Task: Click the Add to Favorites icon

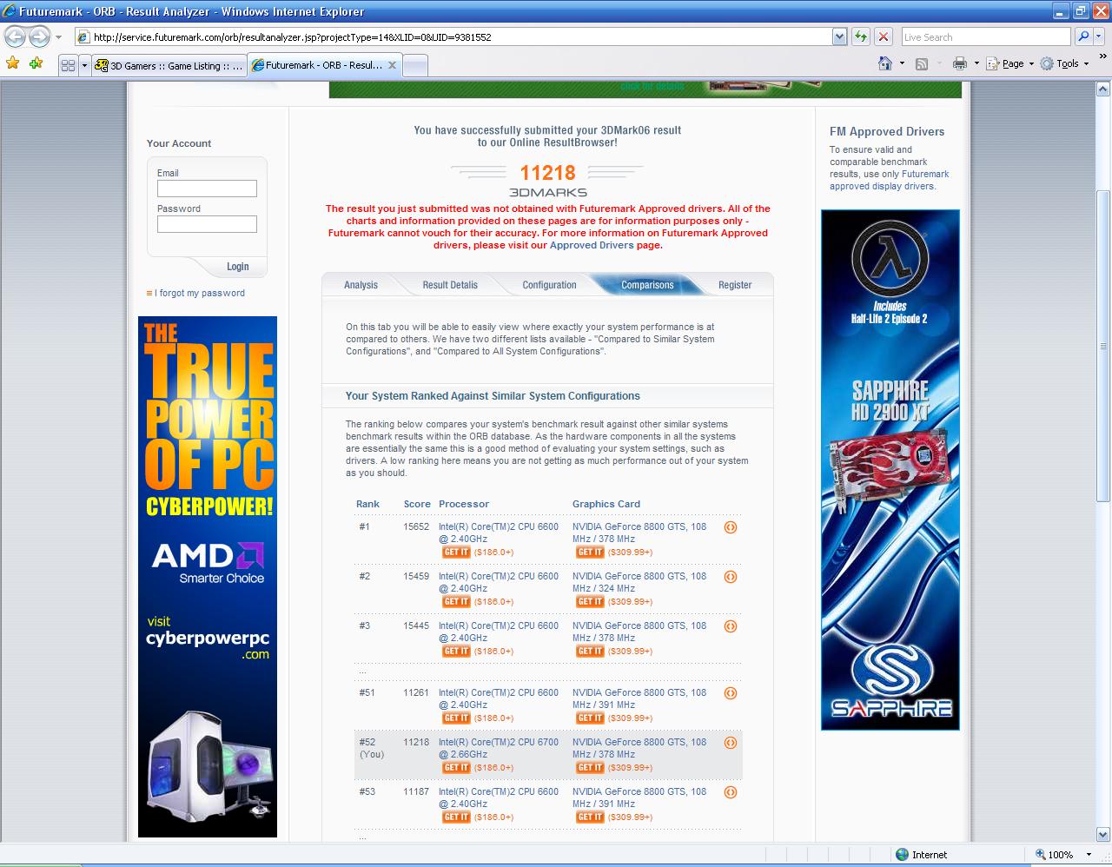Action: tap(36, 63)
